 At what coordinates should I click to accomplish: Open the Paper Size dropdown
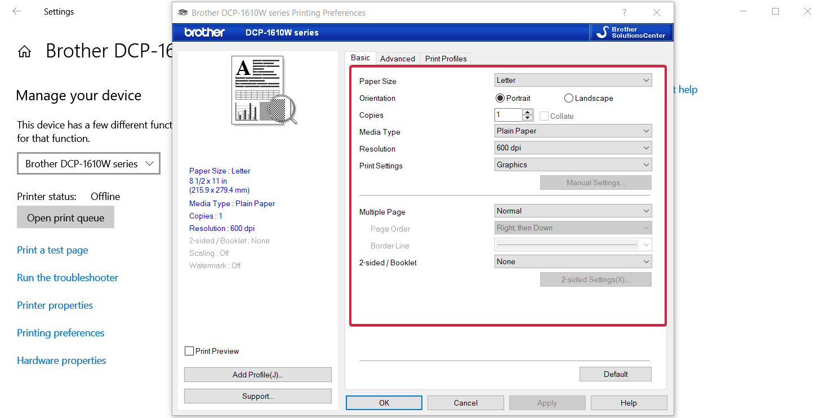pyautogui.click(x=573, y=80)
